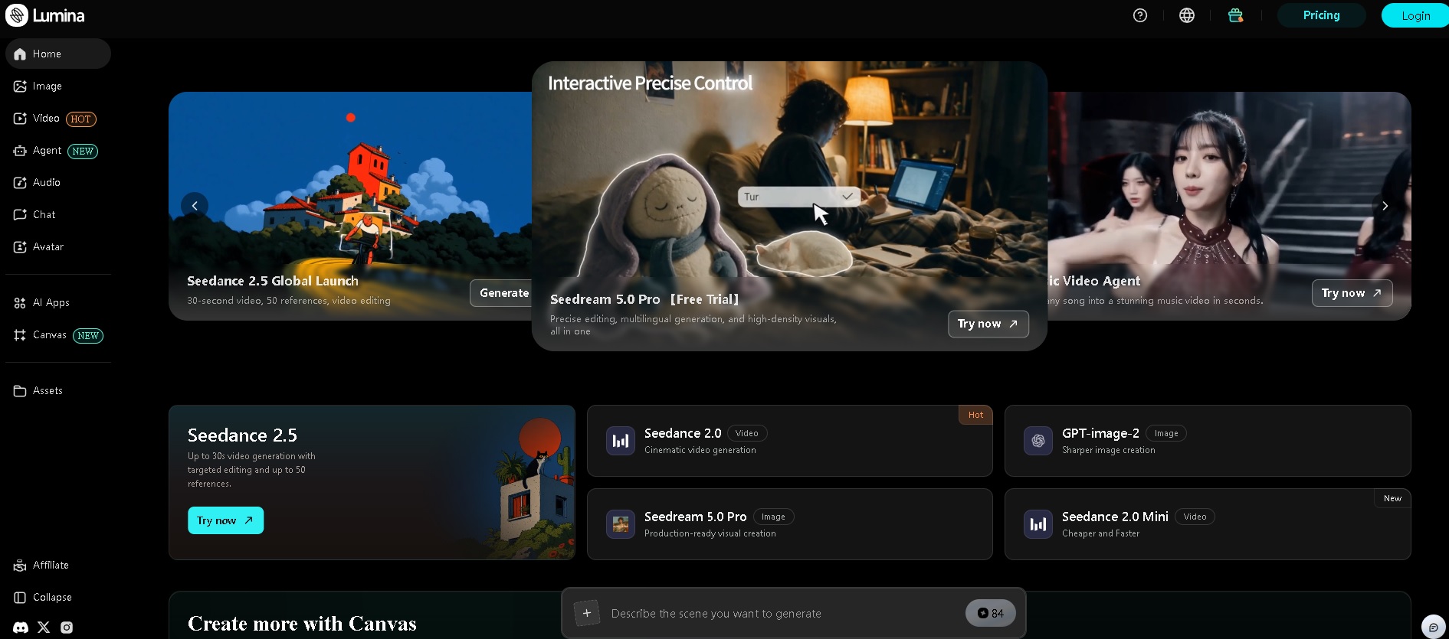Click the Seedream 5.0 Pro model icon
The width and height of the screenshot is (1449, 639).
(x=621, y=524)
